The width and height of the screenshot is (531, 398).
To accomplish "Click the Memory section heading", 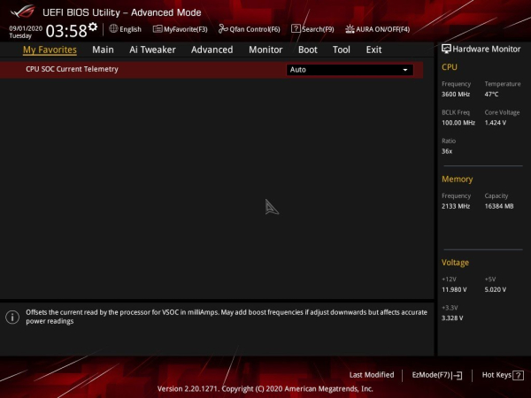I will point(457,179).
